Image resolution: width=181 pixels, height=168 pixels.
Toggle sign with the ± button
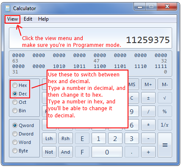coord(148,98)
